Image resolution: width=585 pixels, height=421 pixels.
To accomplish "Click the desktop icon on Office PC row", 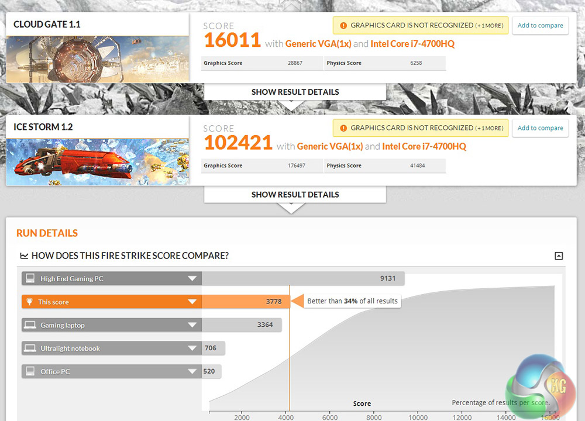I will 30,371.
